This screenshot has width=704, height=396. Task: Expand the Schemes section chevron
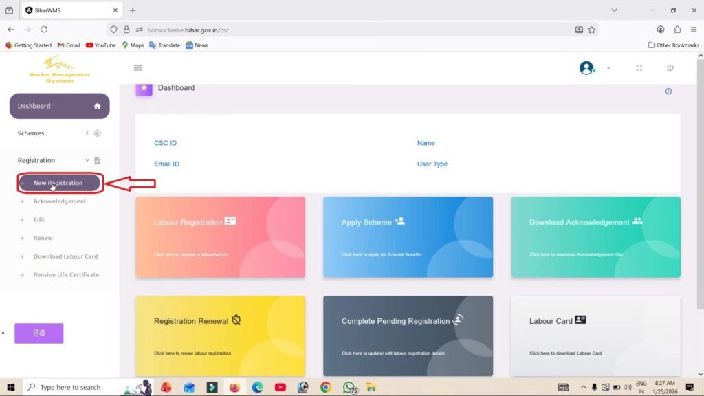[x=87, y=133]
